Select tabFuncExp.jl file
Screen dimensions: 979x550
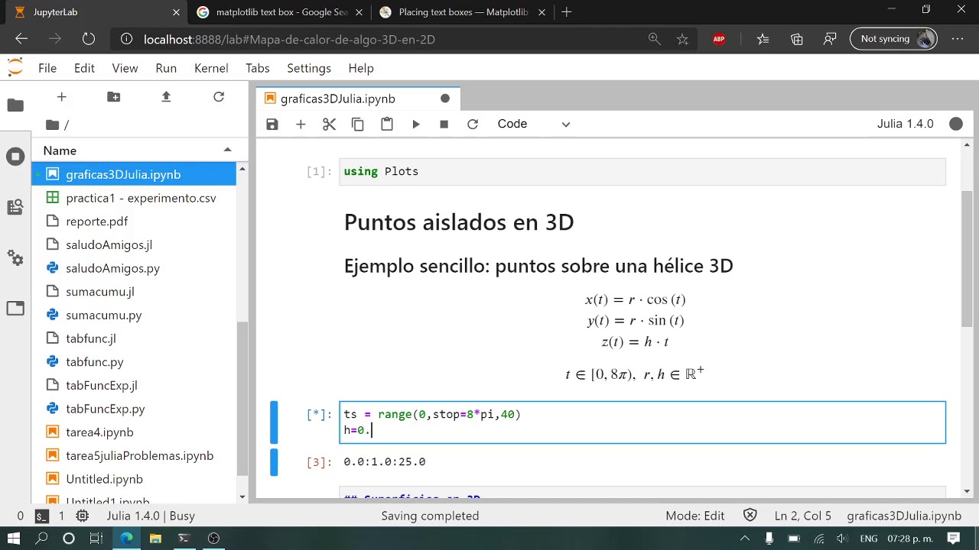pyautogui.click(x=135, y=385)
